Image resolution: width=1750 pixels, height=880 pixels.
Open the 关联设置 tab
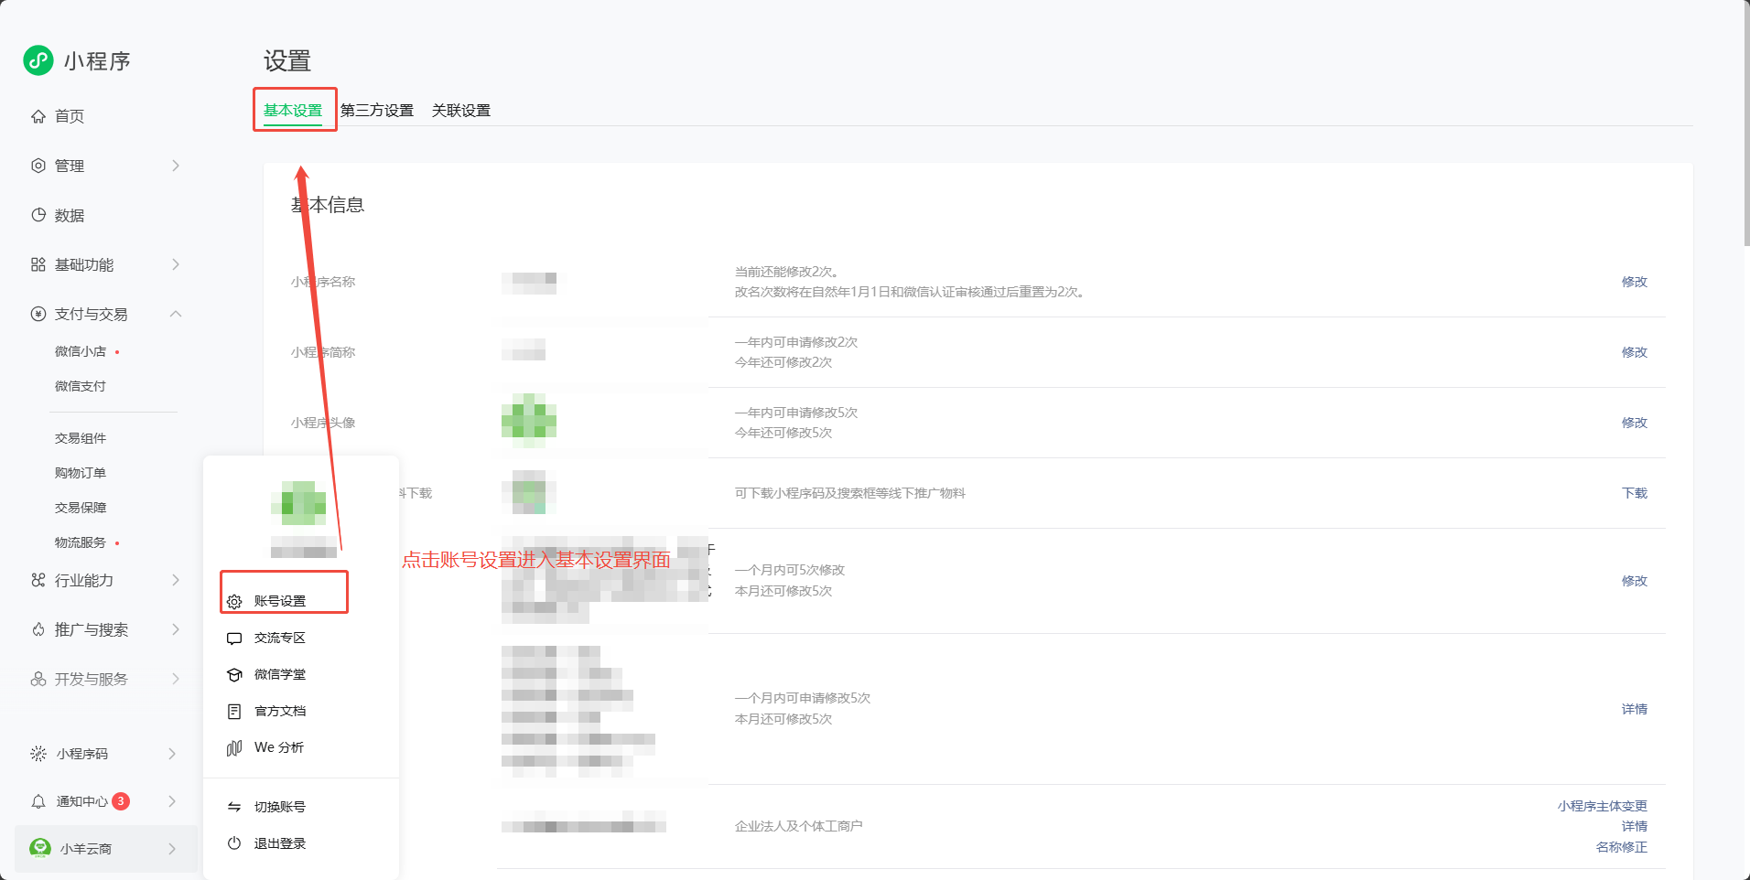click(461, 111)
